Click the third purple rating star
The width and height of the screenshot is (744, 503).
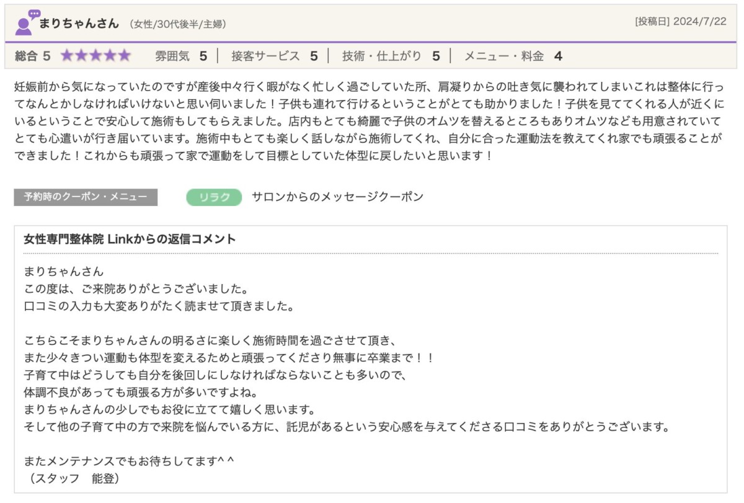[x=96, y=56]
